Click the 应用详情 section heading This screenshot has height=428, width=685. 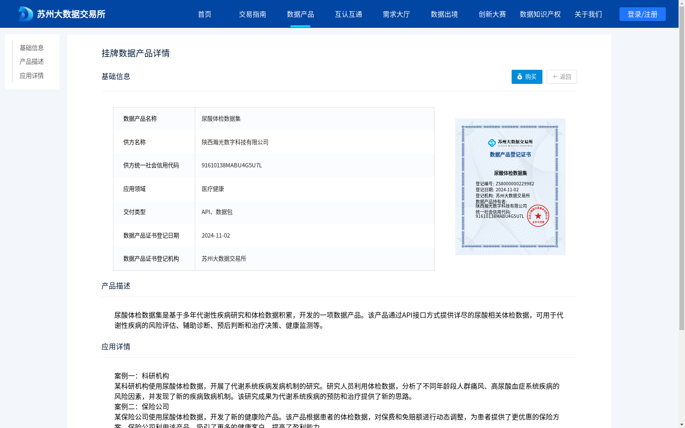(116, 347)
